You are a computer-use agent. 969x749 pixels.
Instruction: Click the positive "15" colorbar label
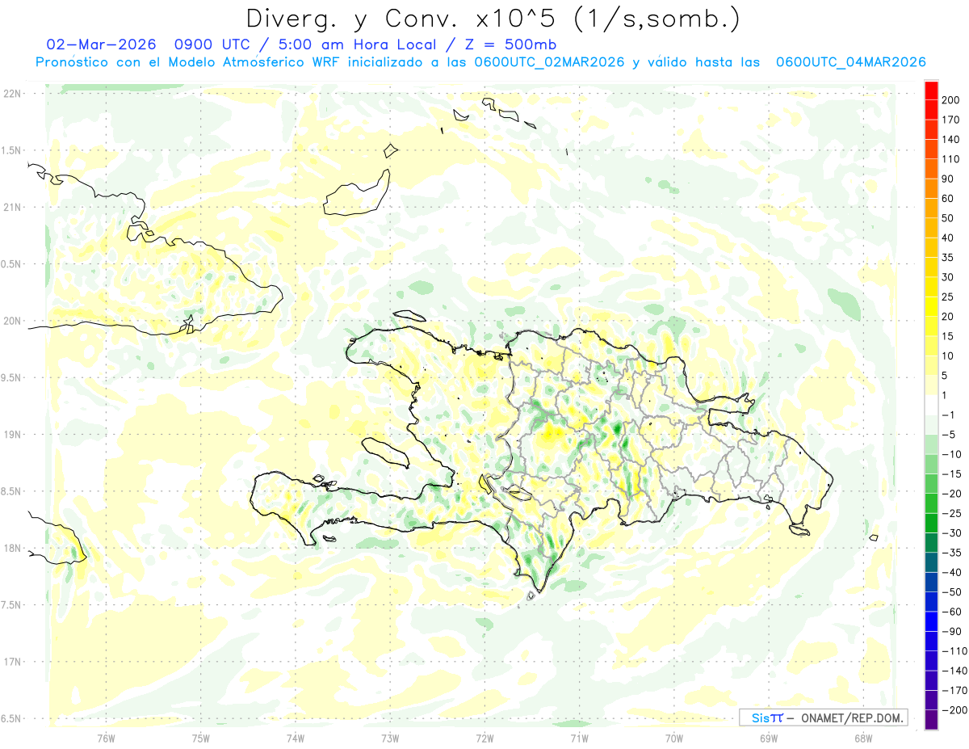pos(948,336)
